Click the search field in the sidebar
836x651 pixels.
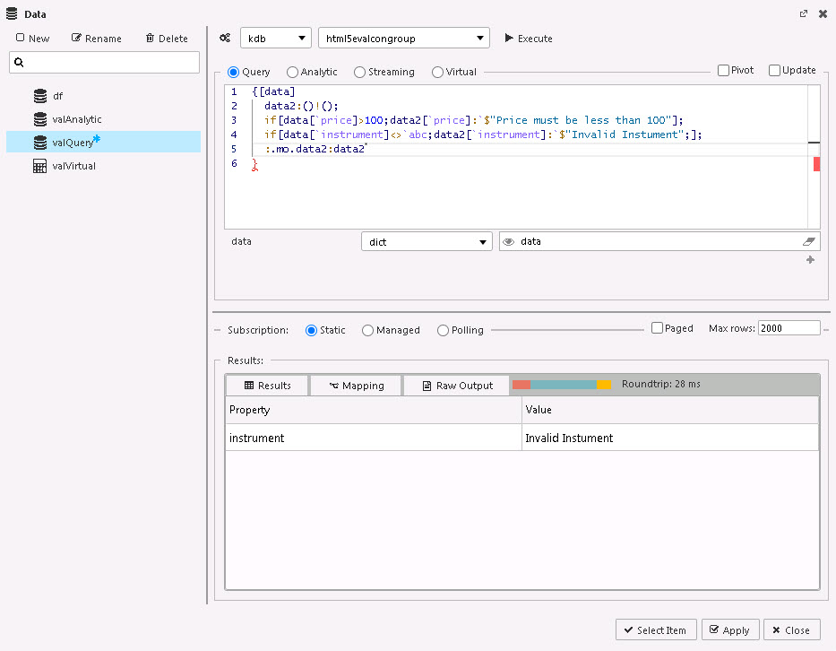(104, 62)
